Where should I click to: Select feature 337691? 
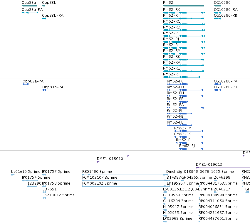(x=44, y=192)
